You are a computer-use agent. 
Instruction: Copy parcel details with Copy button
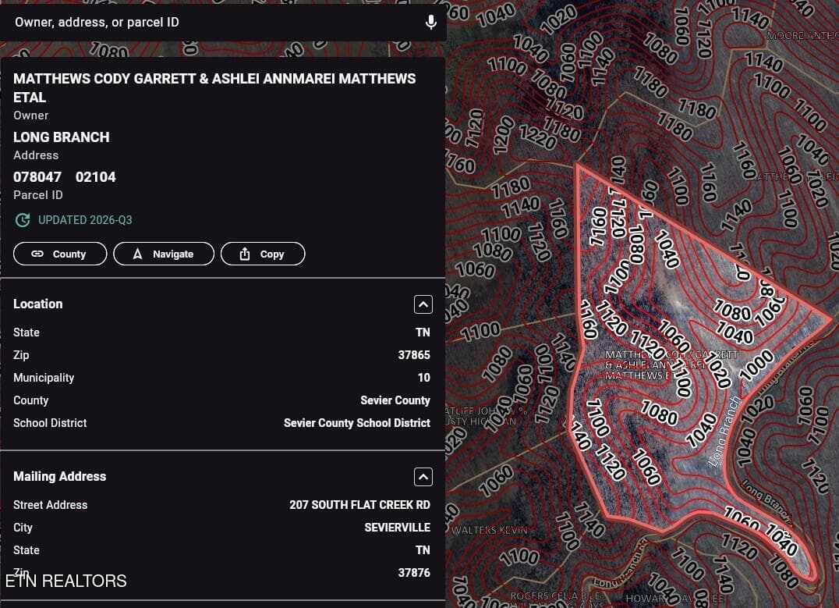(263, 254)
